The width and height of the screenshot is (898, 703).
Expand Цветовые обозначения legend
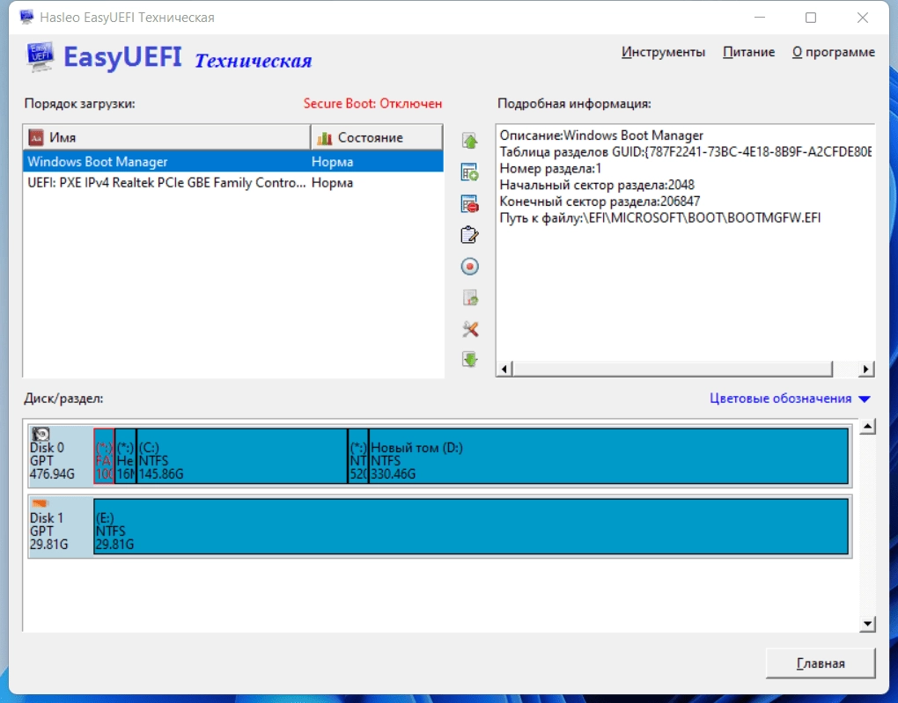[x=790, y=399]
